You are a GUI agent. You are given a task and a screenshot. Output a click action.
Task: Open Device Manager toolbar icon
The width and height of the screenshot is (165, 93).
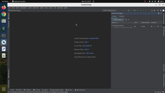tap(152, 10)
